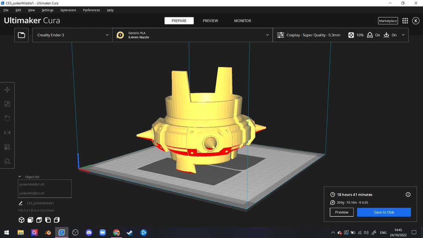Screen dimensions: 423x238
Task: Select the Mirror tool in left toolbar
Action: click(7, 133)
